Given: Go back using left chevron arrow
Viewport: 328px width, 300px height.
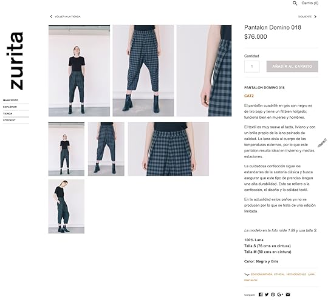Looking at the screenshot, I should (51, 16).
